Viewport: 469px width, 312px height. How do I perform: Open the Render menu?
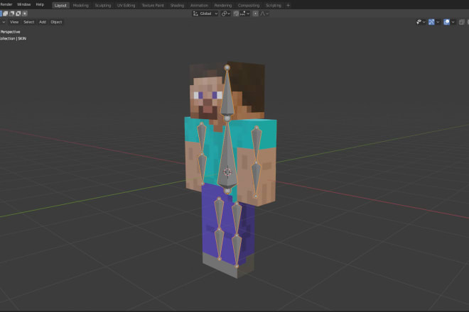[x=6, y=4]
